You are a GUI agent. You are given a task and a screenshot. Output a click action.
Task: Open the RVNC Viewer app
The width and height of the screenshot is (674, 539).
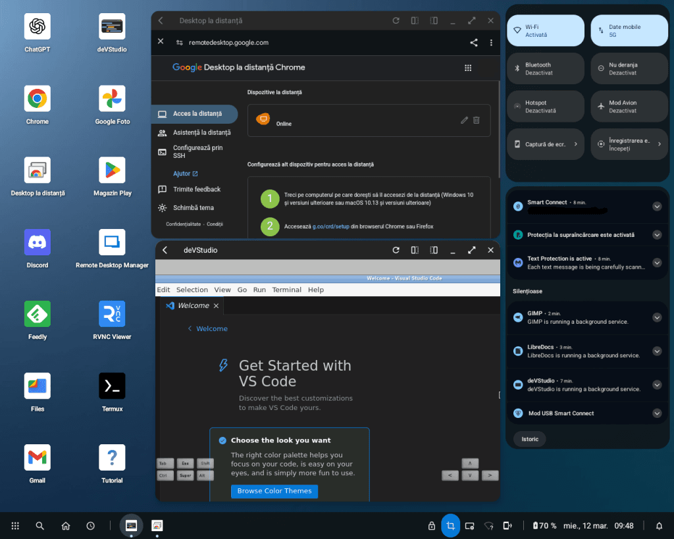[112, 314]
